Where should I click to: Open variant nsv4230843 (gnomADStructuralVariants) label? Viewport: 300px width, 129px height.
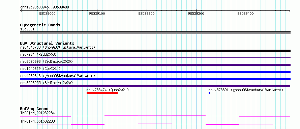tap(58, 76)
